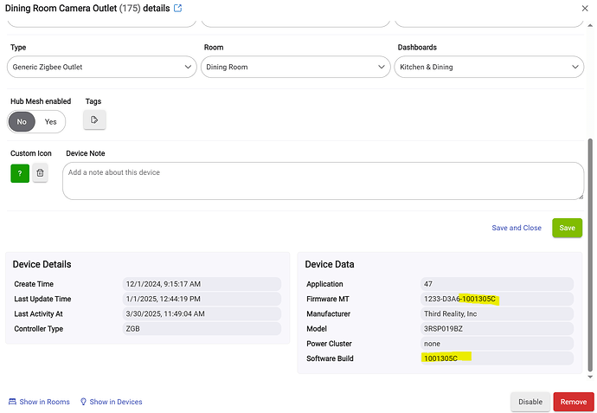
Task: Click Show in Devices link
Action: coord(111,402)
